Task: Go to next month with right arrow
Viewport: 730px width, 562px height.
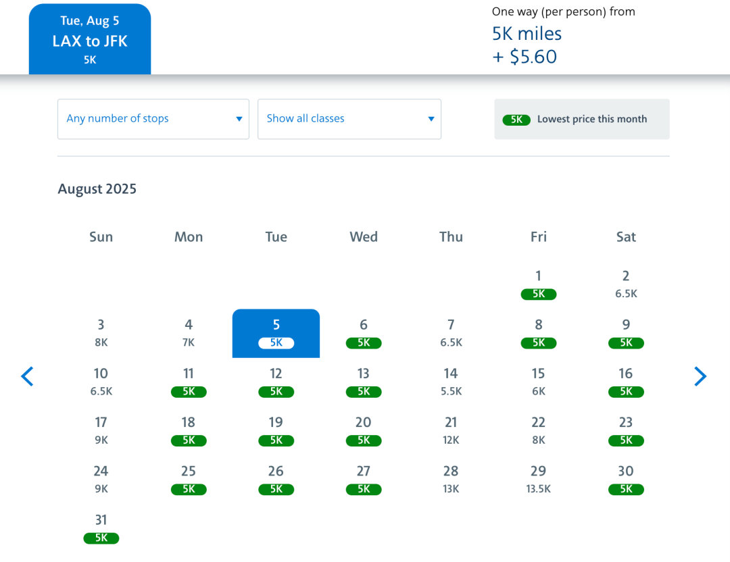Action: 700,376
